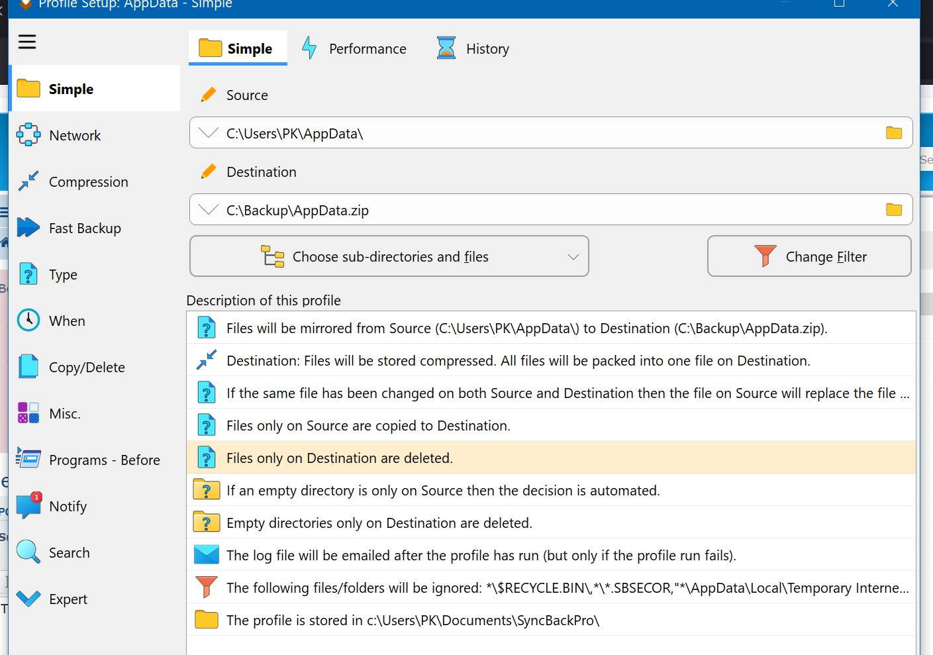Click into the Source path field

551,132
